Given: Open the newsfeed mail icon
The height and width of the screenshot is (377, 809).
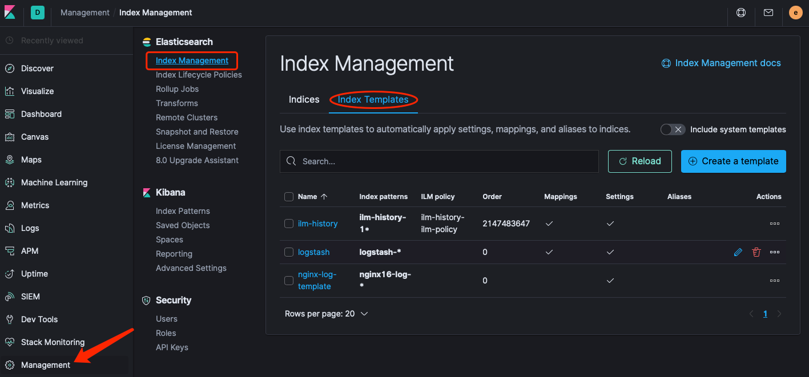Looking at the screenshot, I should 768,13.
